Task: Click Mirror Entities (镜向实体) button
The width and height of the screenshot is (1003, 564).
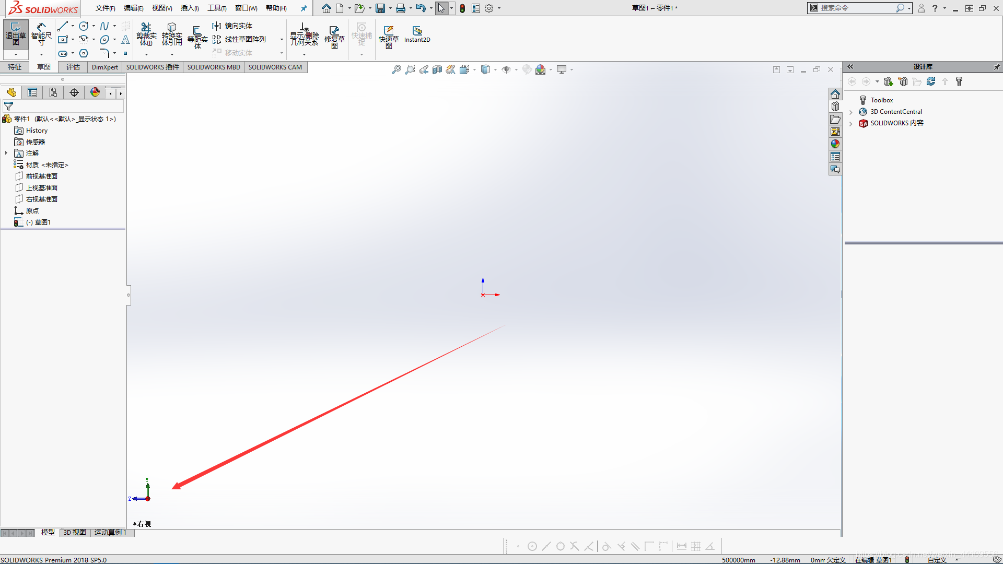Action: click(232, 26)
